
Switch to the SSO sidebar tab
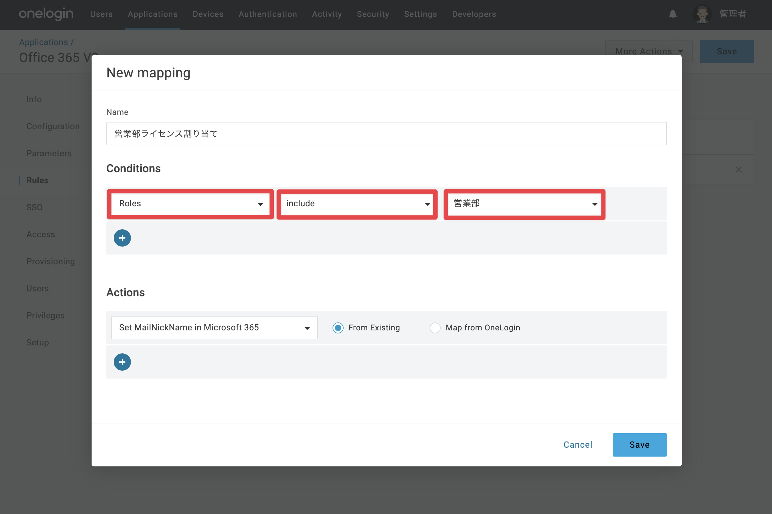[x=34, y=208]
